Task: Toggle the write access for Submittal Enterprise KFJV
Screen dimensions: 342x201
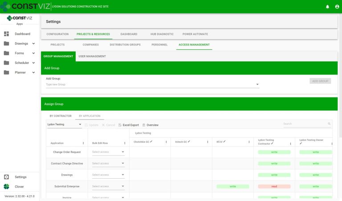Action: 232,186
